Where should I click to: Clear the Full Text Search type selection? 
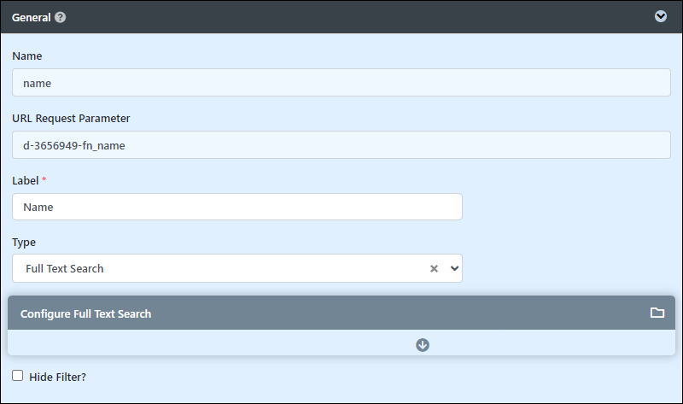434,268
